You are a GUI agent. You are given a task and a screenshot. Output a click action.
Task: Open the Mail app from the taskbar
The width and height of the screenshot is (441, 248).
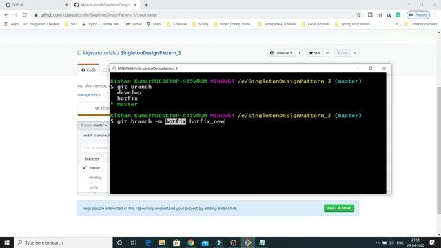tap(205, 242)
